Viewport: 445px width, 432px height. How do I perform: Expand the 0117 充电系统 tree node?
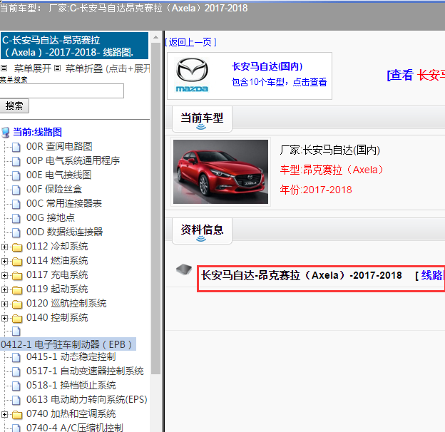(4, 275)
